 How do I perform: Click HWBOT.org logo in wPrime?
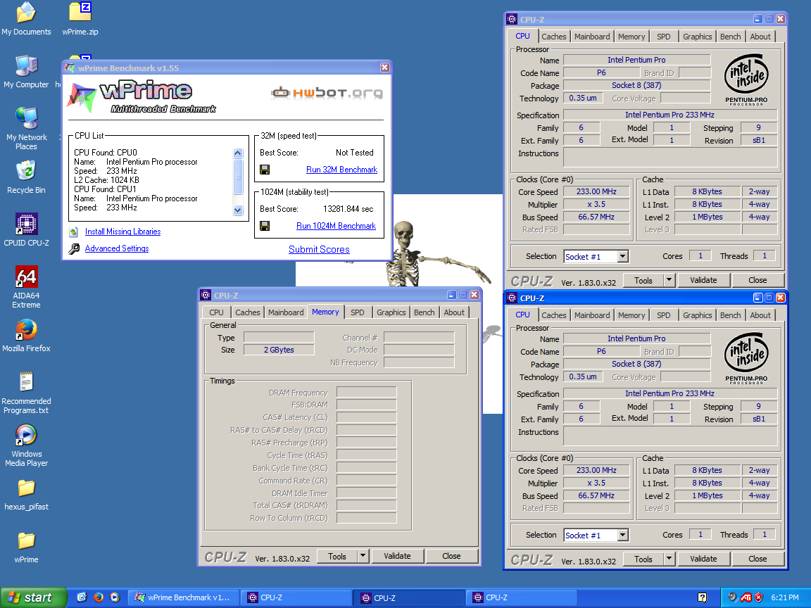(x=328, y=93)
